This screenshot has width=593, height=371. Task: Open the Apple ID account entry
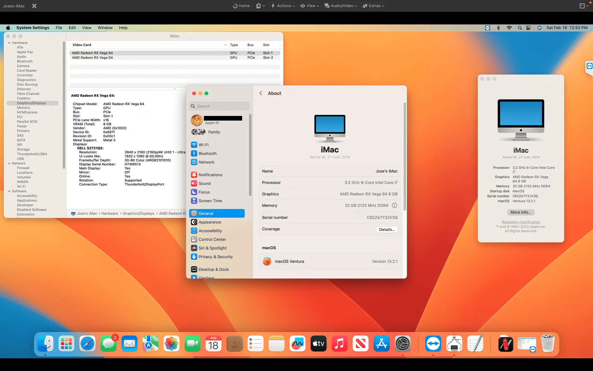(x=217, y=120)
